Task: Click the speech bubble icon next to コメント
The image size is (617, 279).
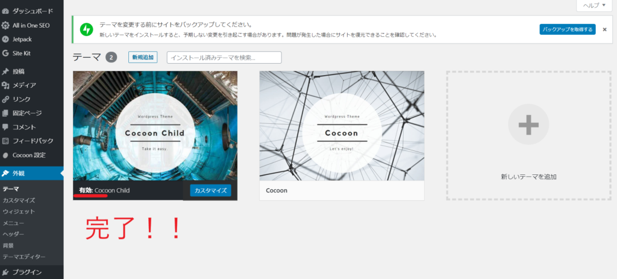Action: tap(5, 127)
